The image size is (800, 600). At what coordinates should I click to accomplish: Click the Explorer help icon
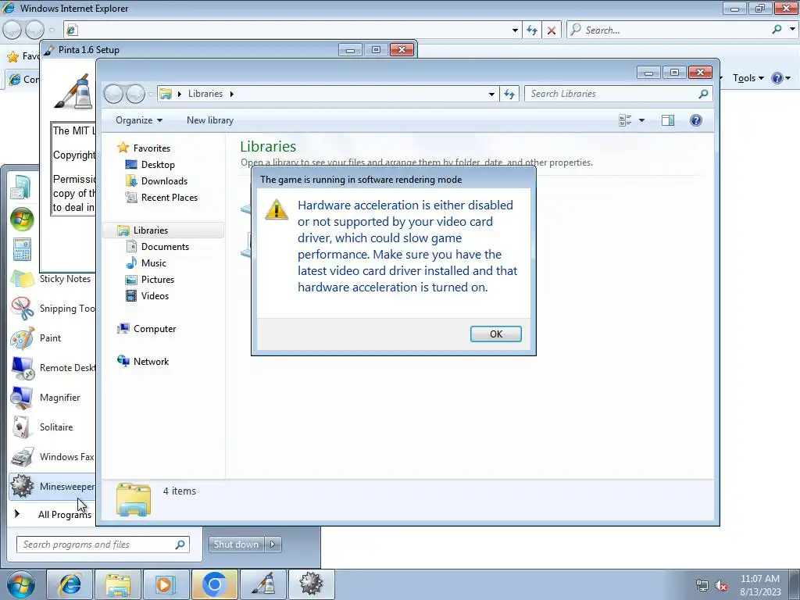tap(696, 120)
